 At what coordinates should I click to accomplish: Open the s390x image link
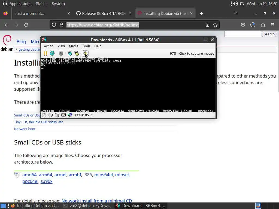(x=47, y=182)
